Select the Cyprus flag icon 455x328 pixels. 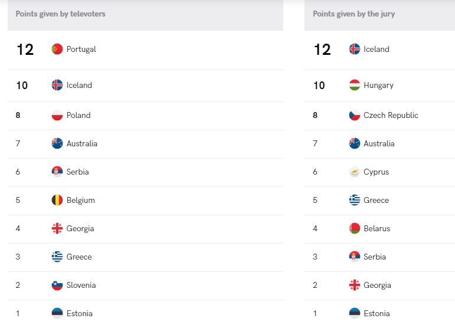point(354,172)
